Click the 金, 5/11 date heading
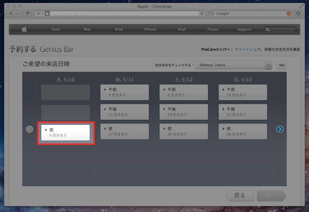The width and height of the screenshot is (309, 212). (x=124, y=80)
